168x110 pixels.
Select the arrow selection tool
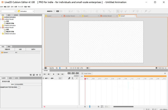[118, 11]
